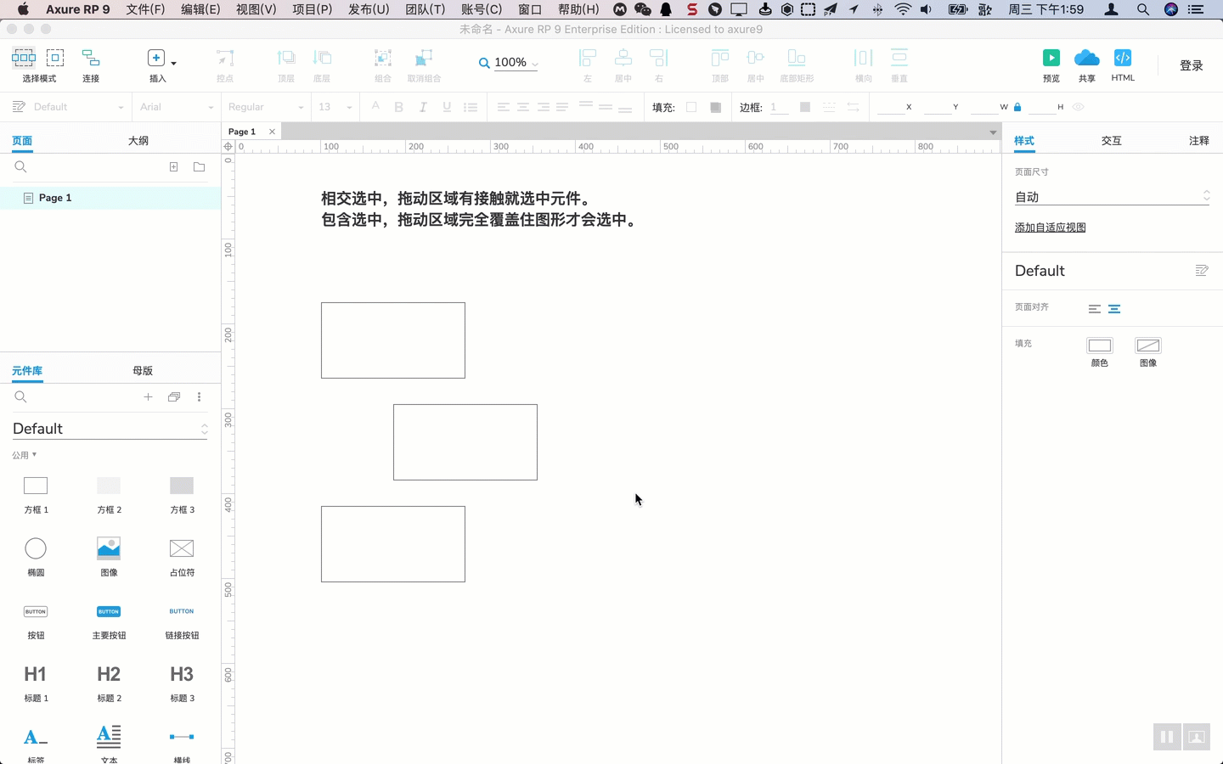The height and width of the screenshot is (764, 1223).
Task: Toggle the widget visibility eye icon
Action: 1079,107
